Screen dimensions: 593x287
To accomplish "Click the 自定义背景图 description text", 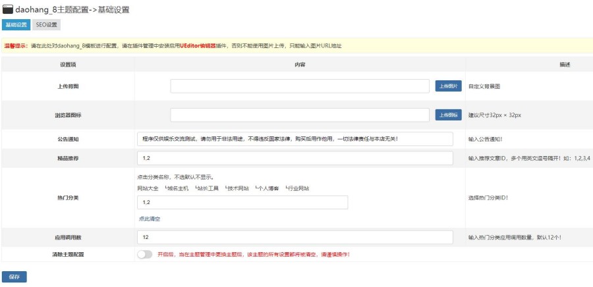I will pos(484,86).
